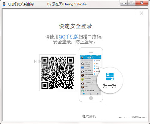150x124 pixels.
Task: Click the message tab icon on phone bottom
Action: click(84, 94)
